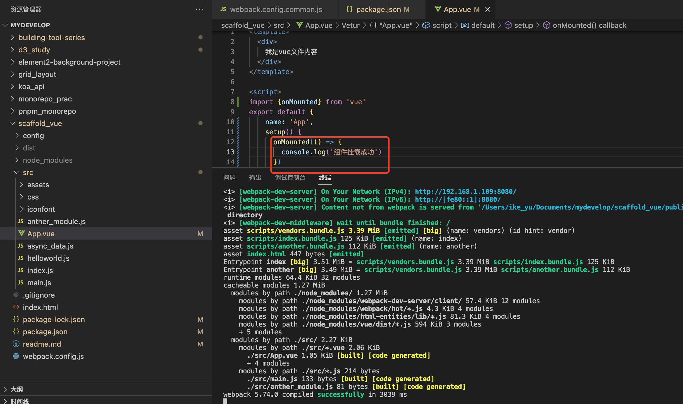Open the IPv4 network URL link
The width and height of the screenshot is (683, 404).
pos(465,192)
